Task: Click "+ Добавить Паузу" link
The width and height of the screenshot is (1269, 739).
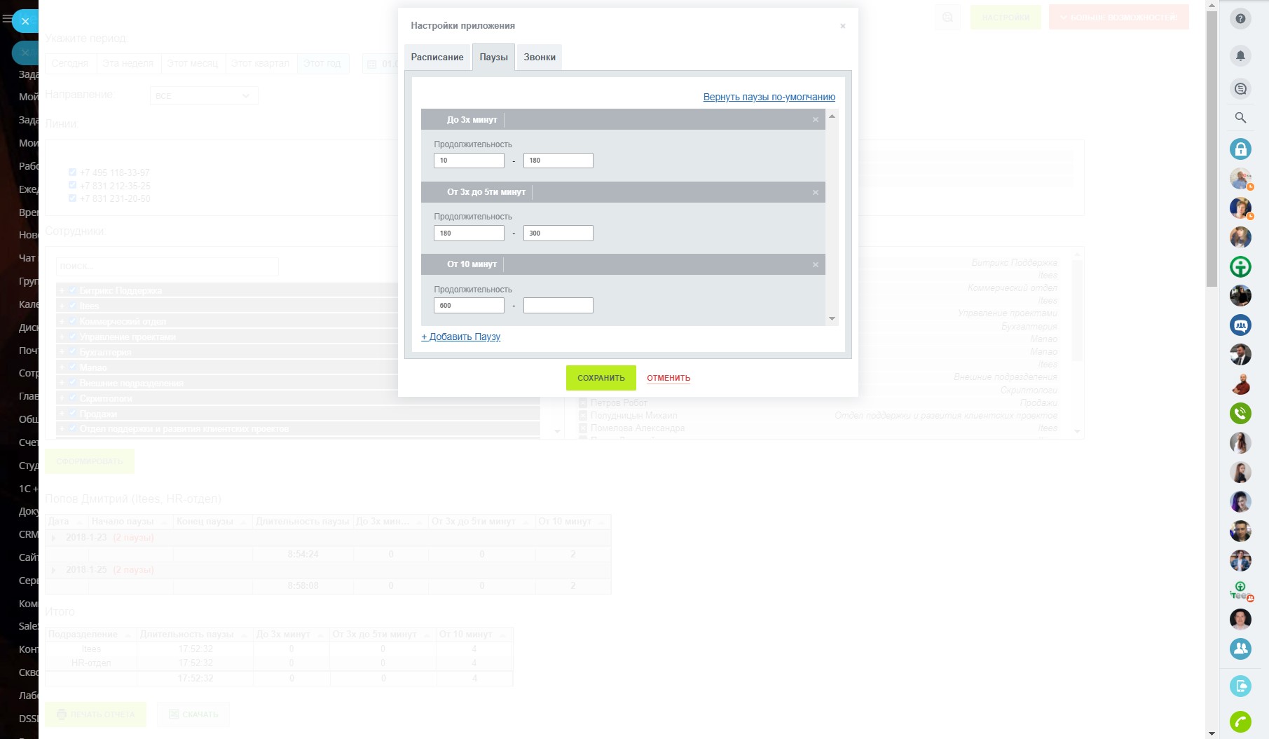Action: pyautogui.click(x=460, y=337)
